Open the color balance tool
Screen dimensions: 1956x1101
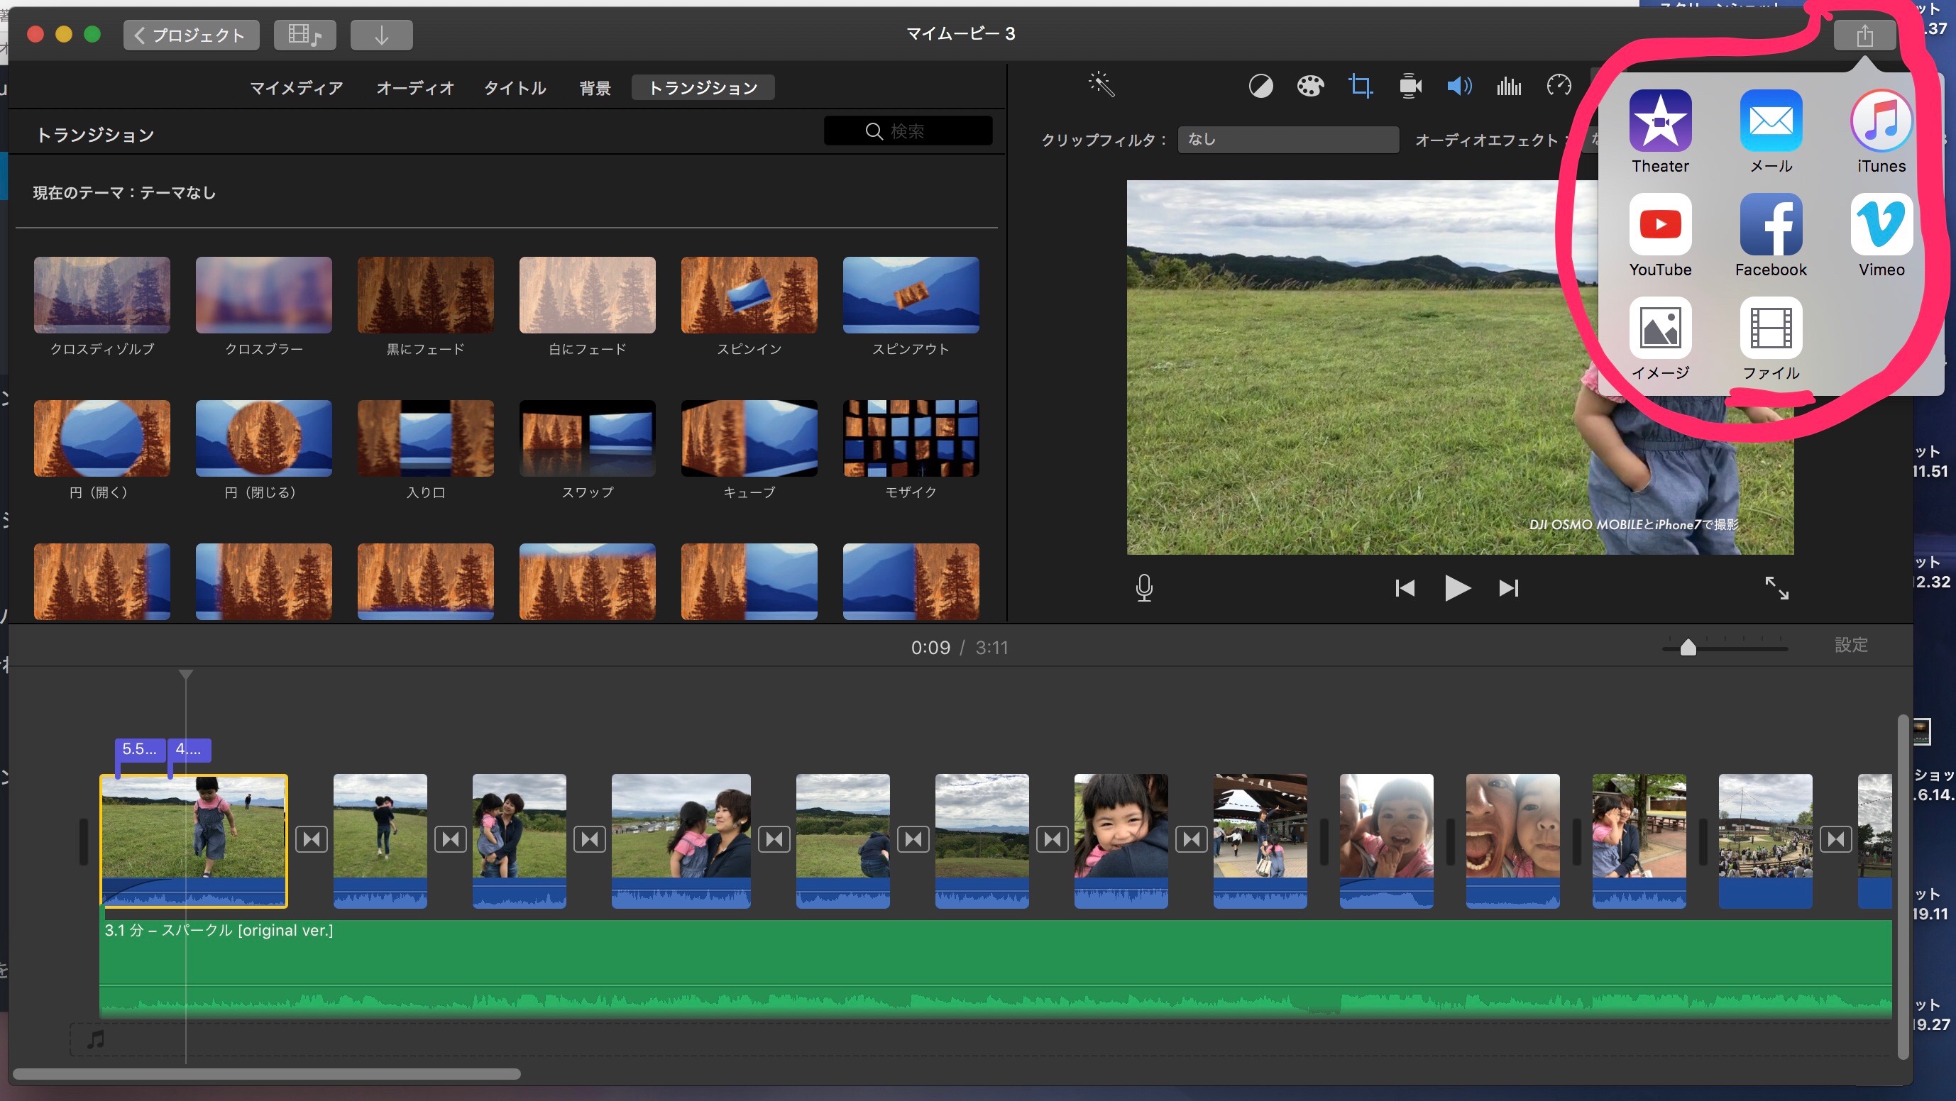pyautogui.click(x=1260, y=86)
